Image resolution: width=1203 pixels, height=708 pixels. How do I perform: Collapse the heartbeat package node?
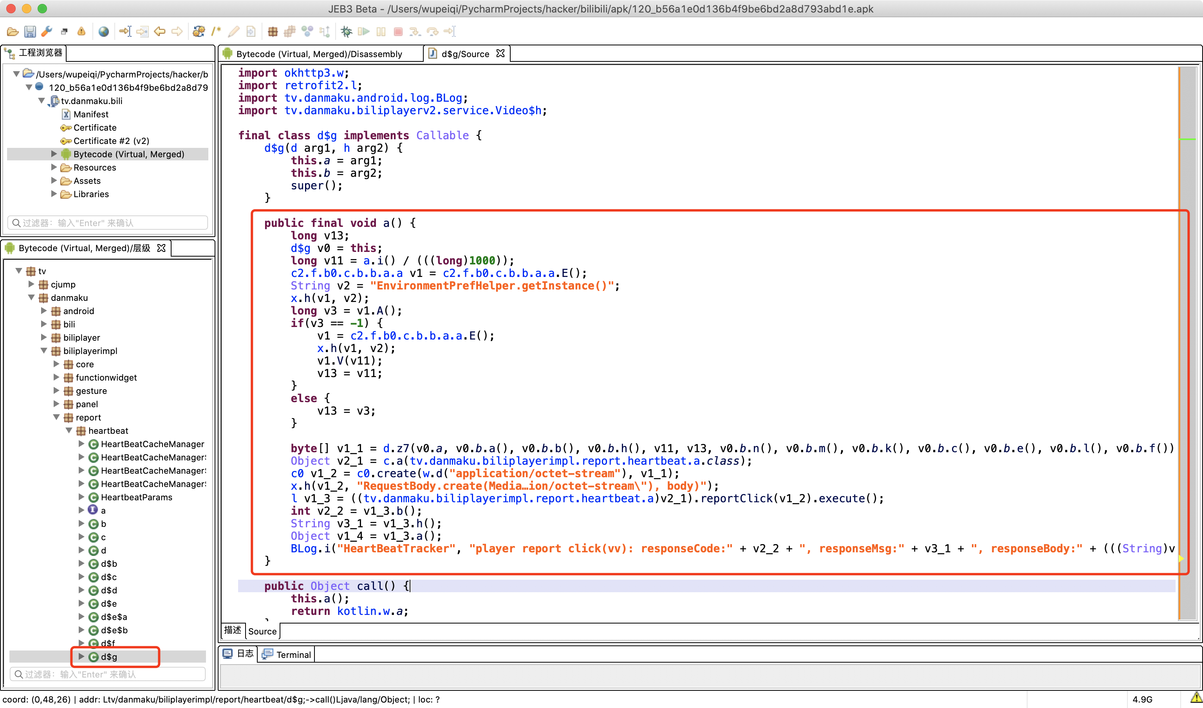click(69, 431)
